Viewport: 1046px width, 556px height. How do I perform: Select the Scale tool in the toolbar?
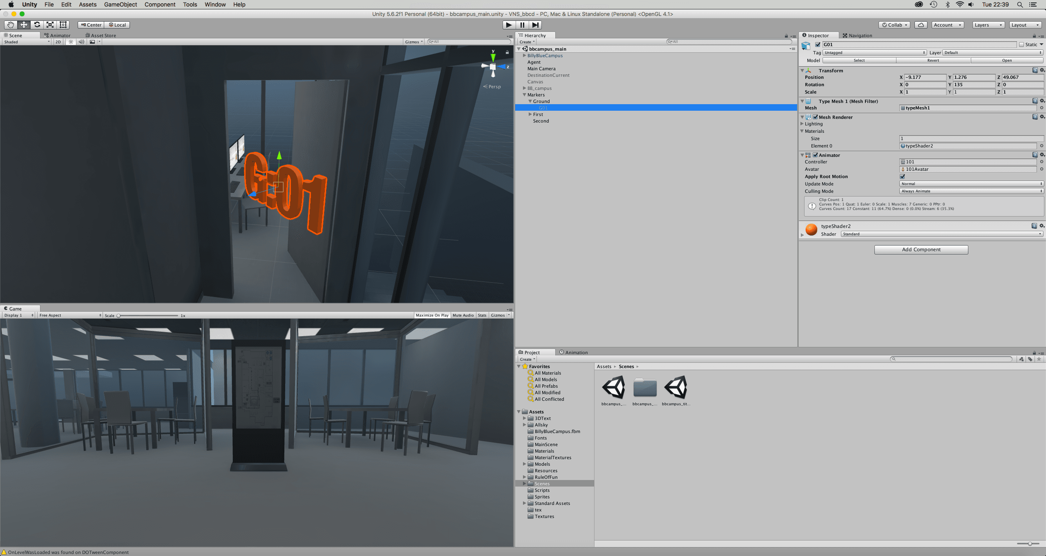(50, 25)
